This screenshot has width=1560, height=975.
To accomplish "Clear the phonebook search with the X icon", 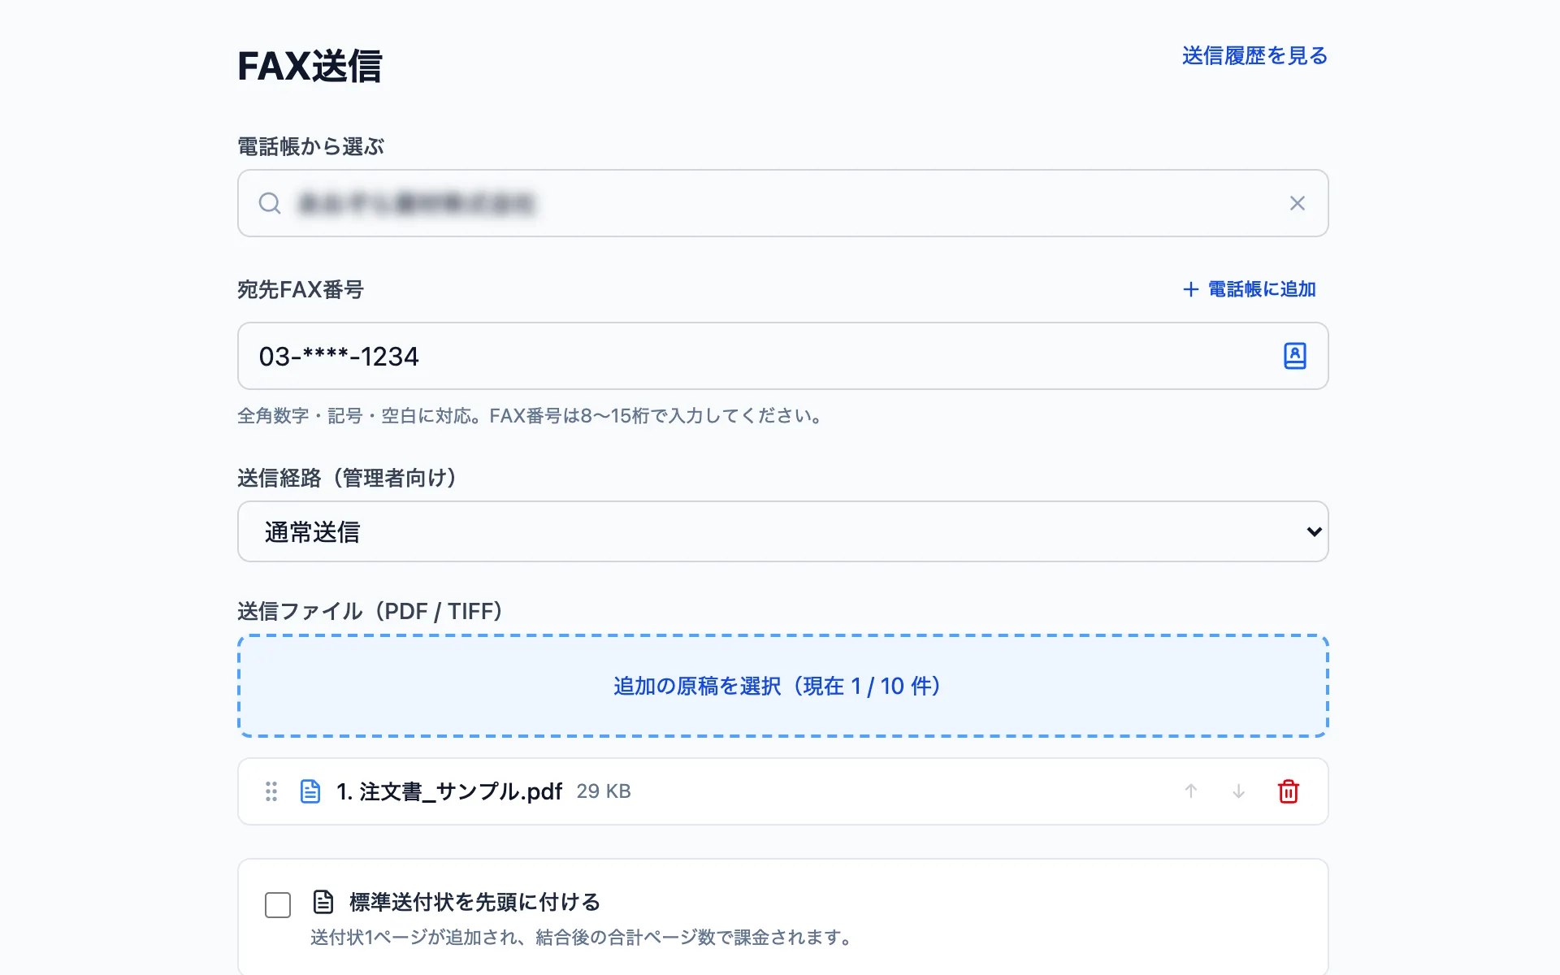I will (x=1298, y=203).
